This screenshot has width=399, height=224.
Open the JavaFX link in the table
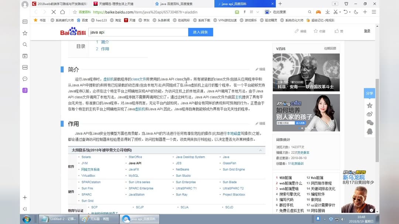[x=134, y=169]
